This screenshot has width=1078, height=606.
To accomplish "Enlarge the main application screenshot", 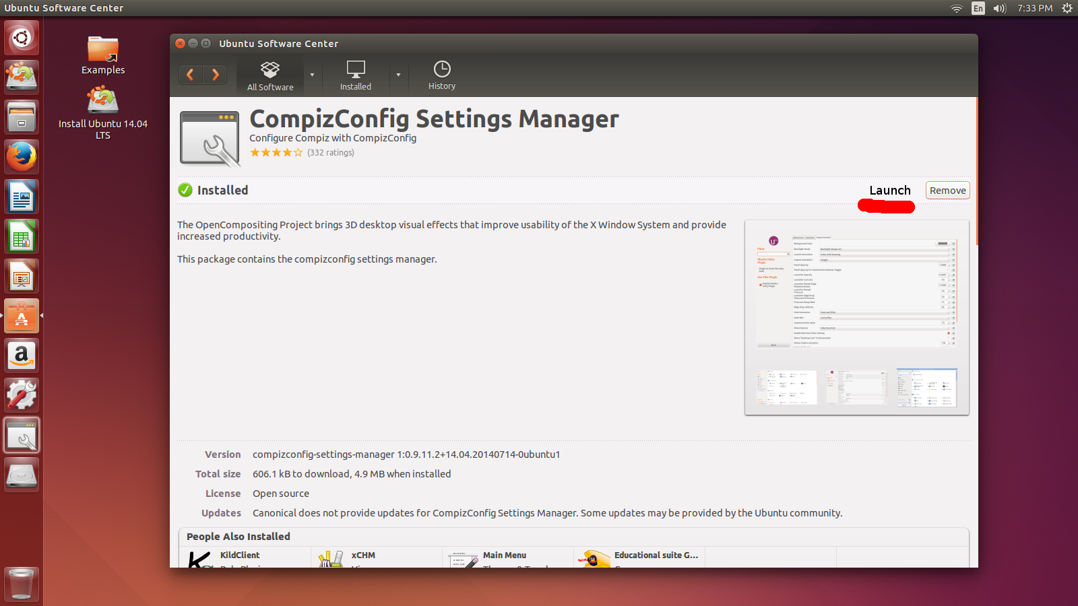I will pos(856,291).
